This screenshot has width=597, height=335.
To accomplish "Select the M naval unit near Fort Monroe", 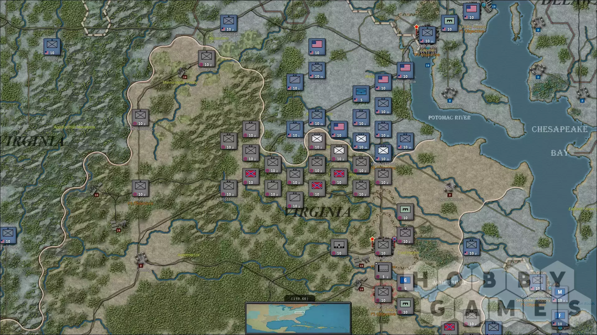I will [x=560, y=294].
